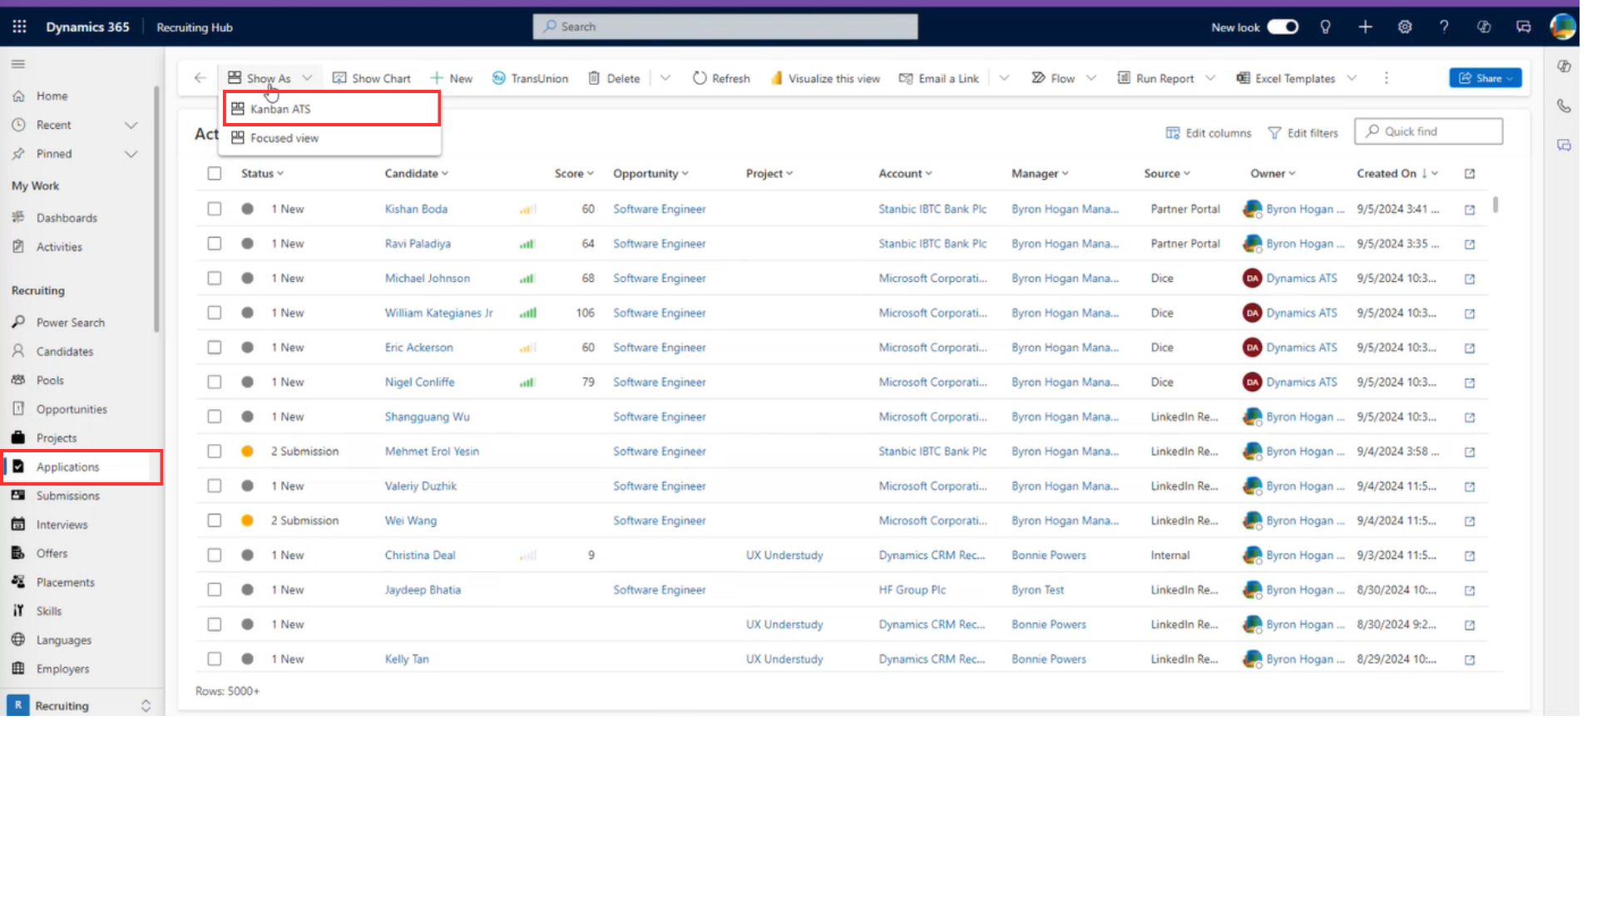Switch area using the Recruiting selector

[81, 706]
